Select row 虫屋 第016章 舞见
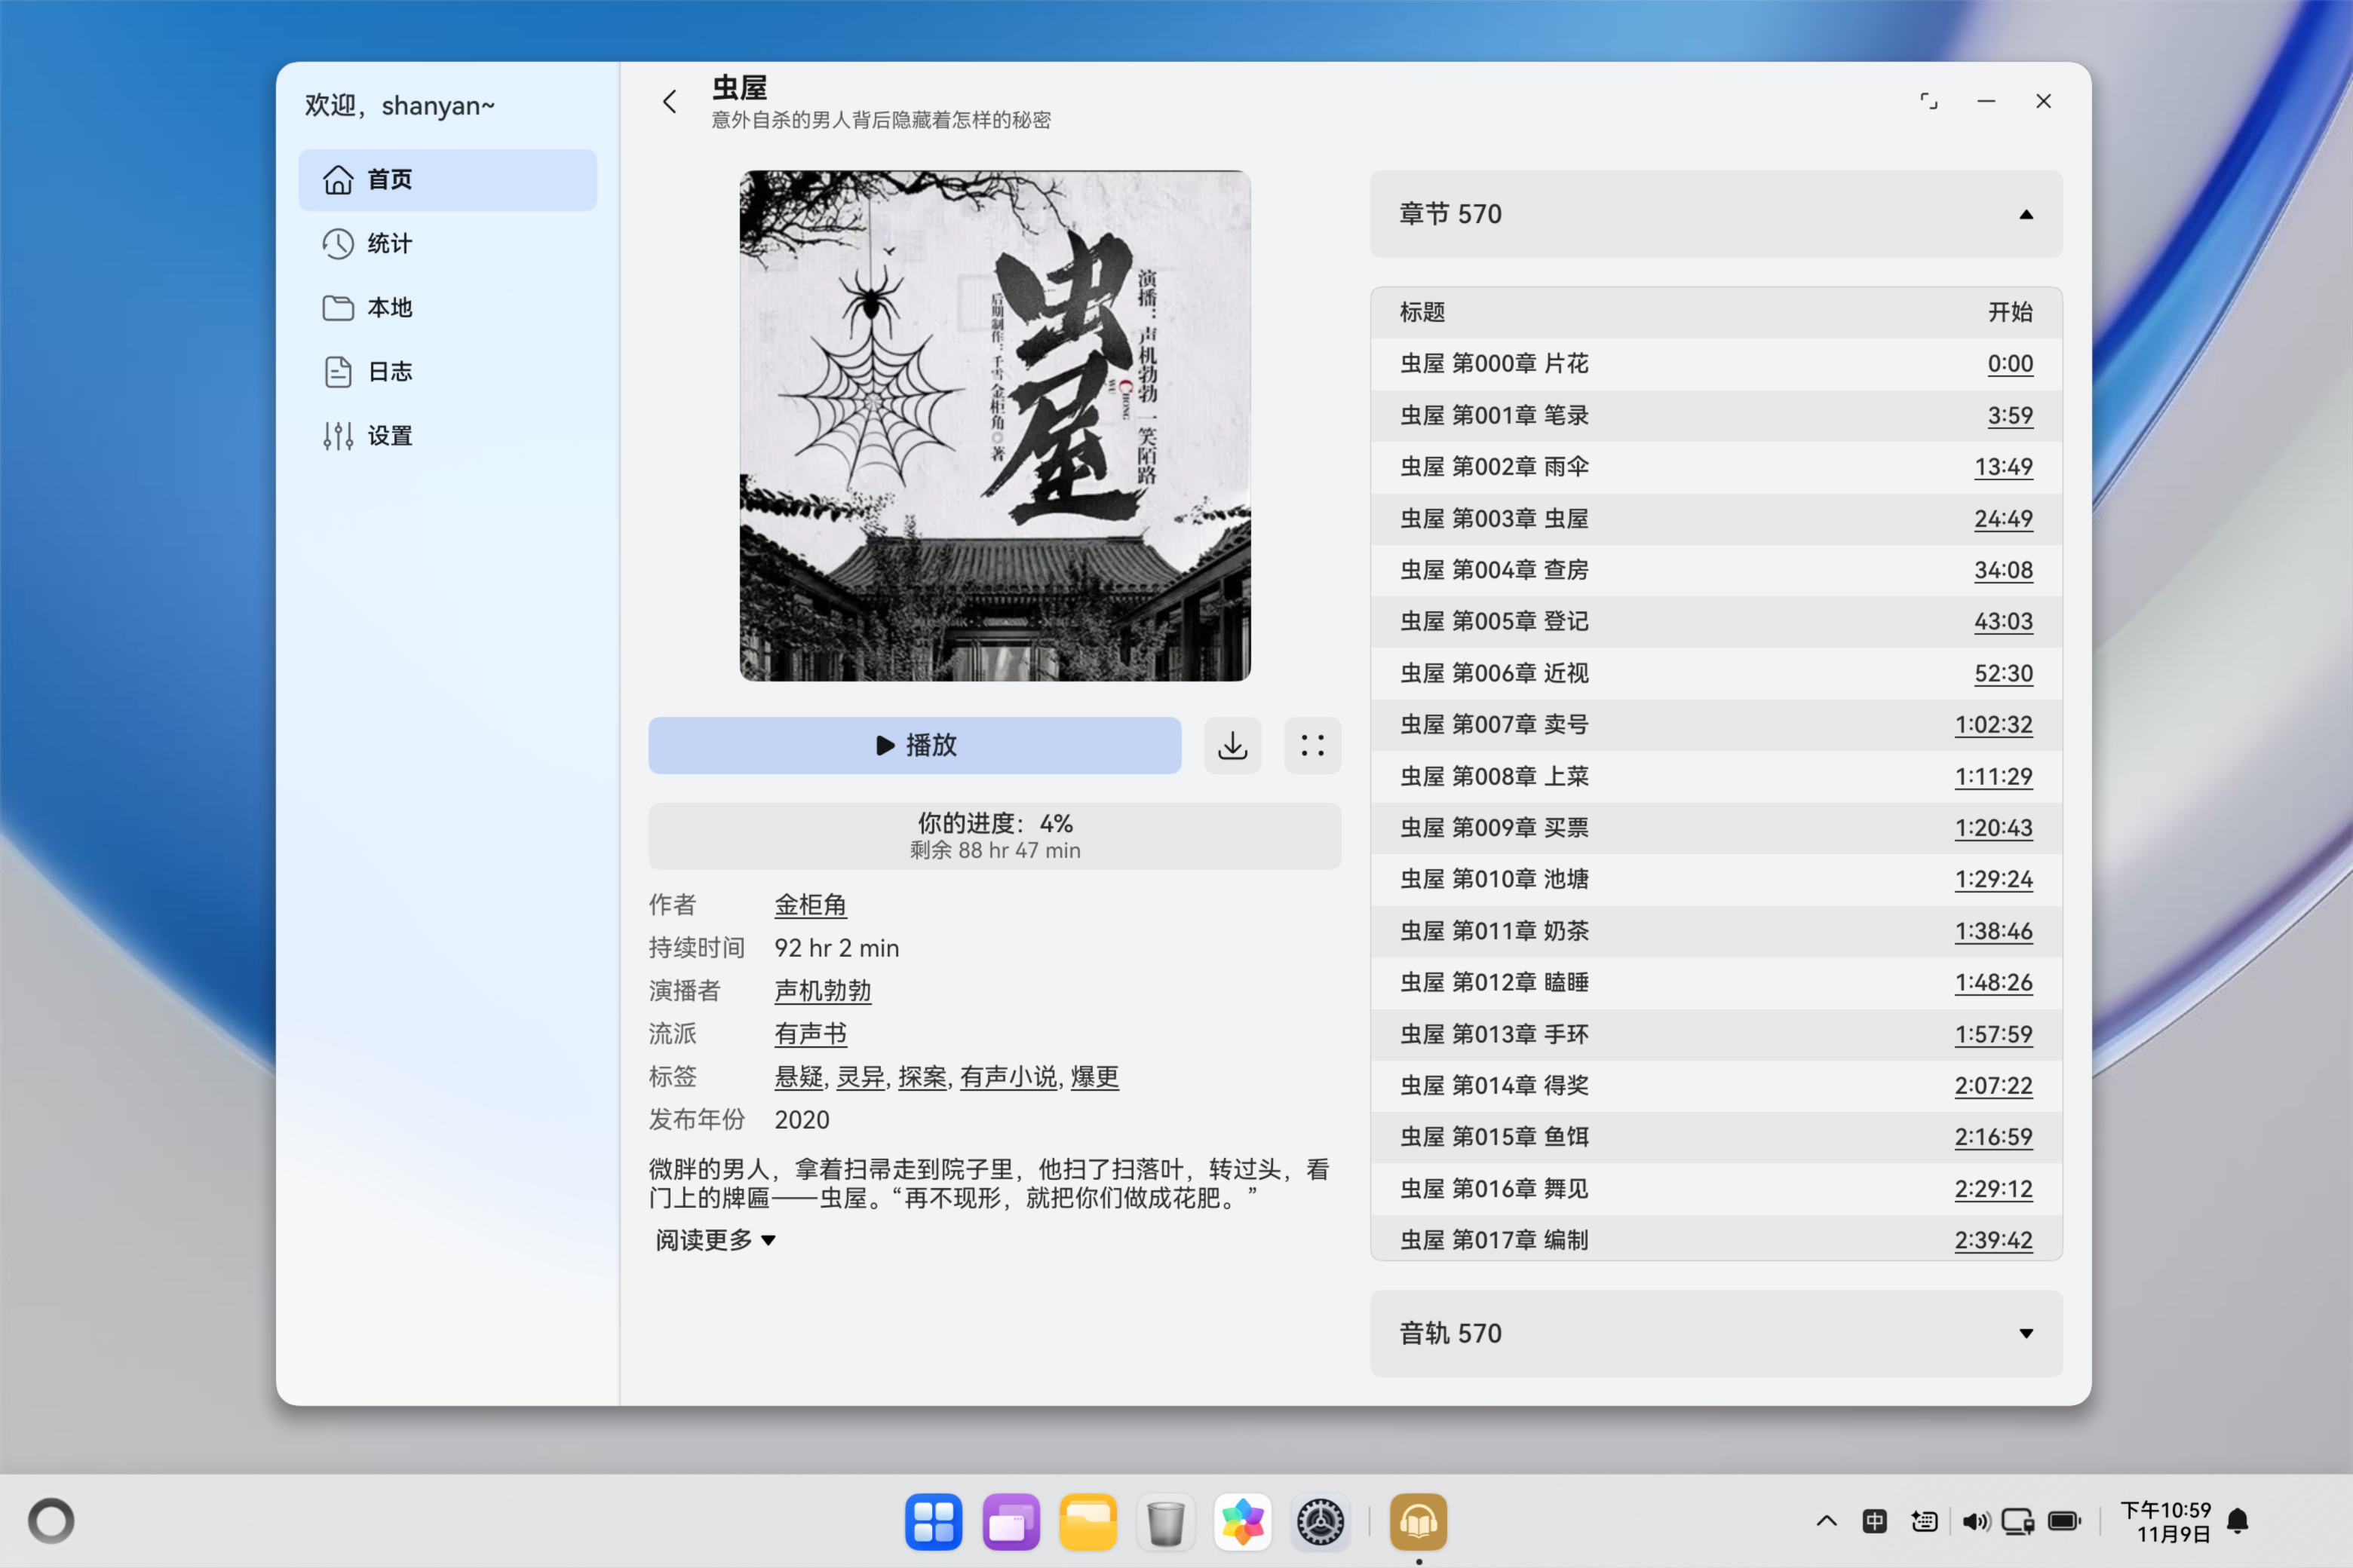The image size is (2353, 1568). click(1716, 1189)
